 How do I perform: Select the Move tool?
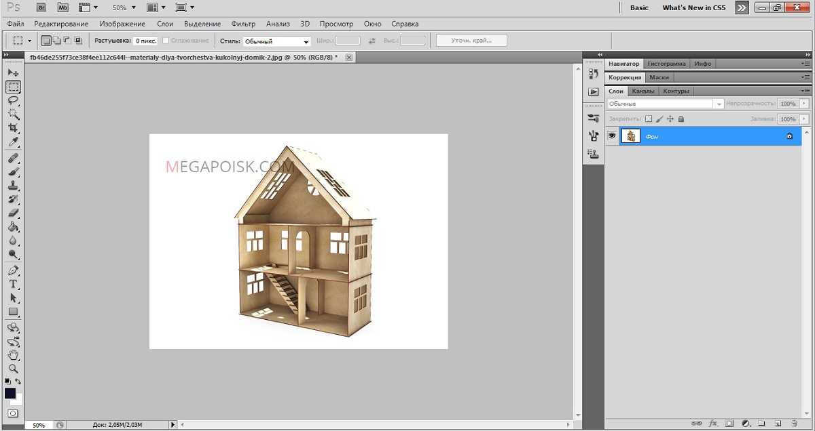(x=13, y=73)
